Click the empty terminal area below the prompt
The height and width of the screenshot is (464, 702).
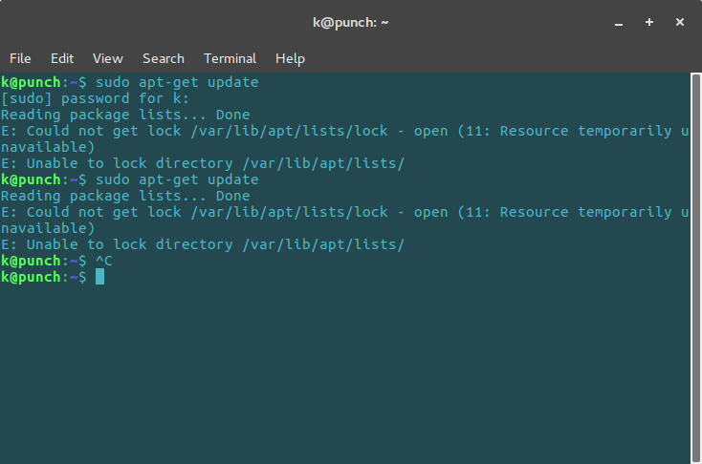(344, 373)
